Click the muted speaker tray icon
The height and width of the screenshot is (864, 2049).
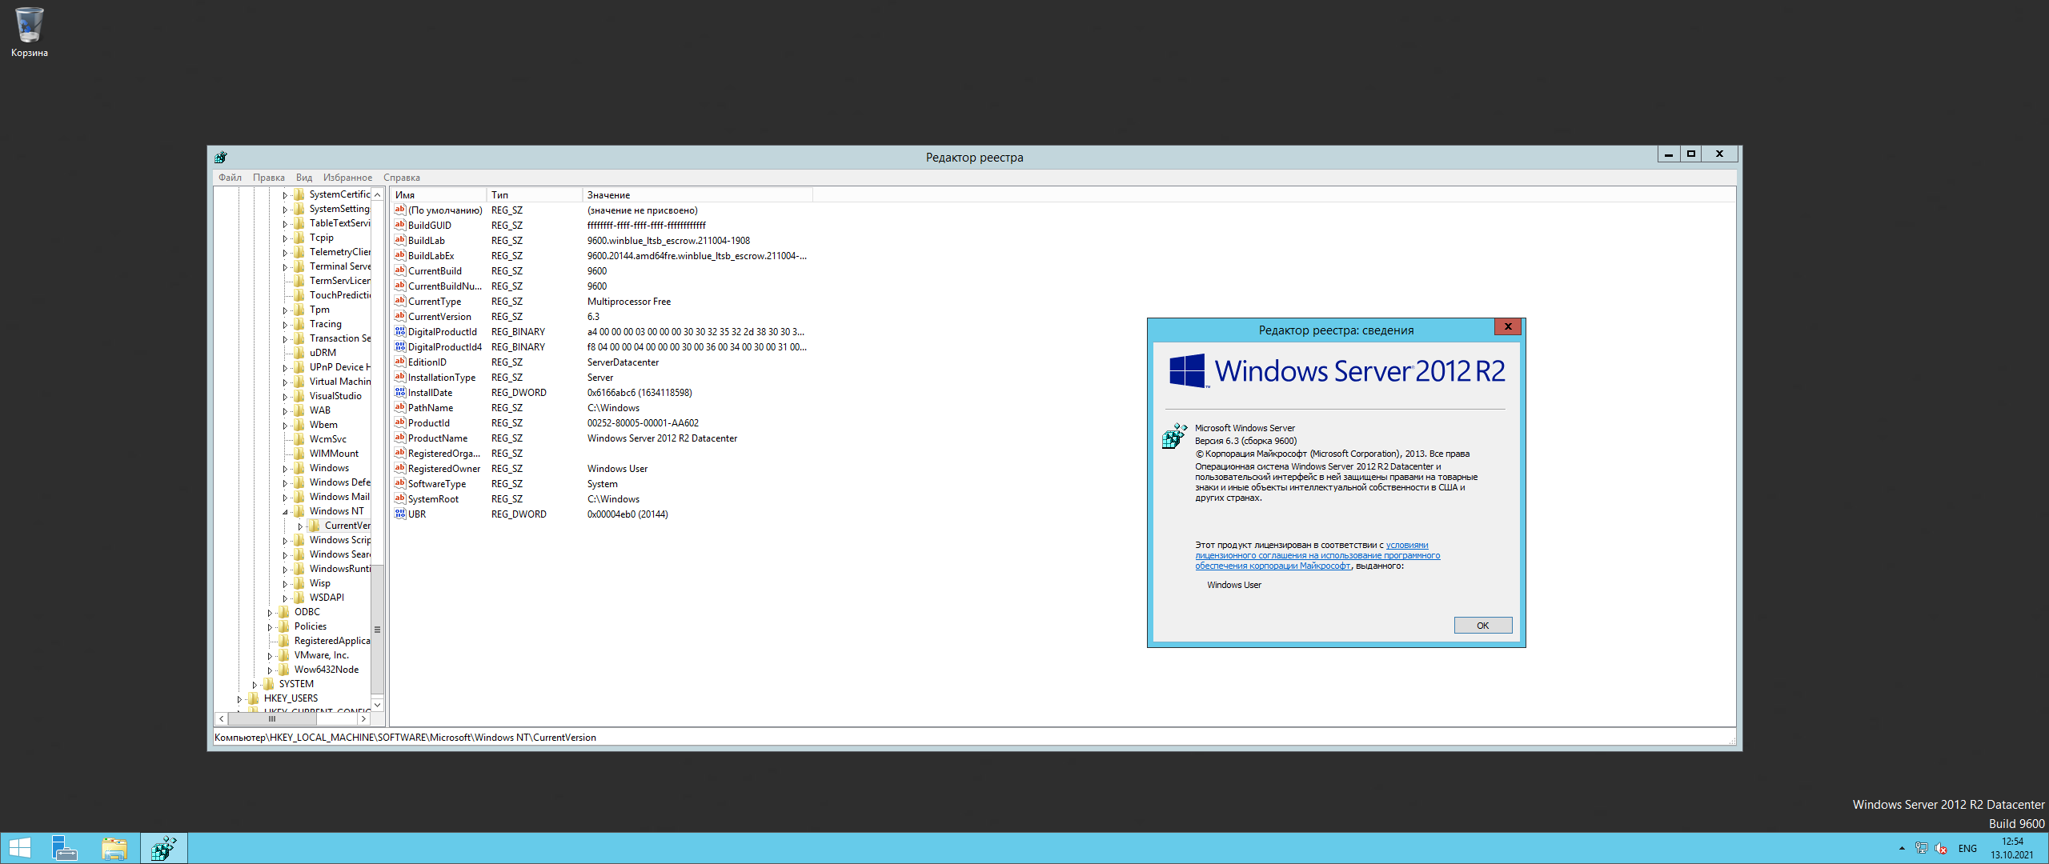tap(1940, 849)
